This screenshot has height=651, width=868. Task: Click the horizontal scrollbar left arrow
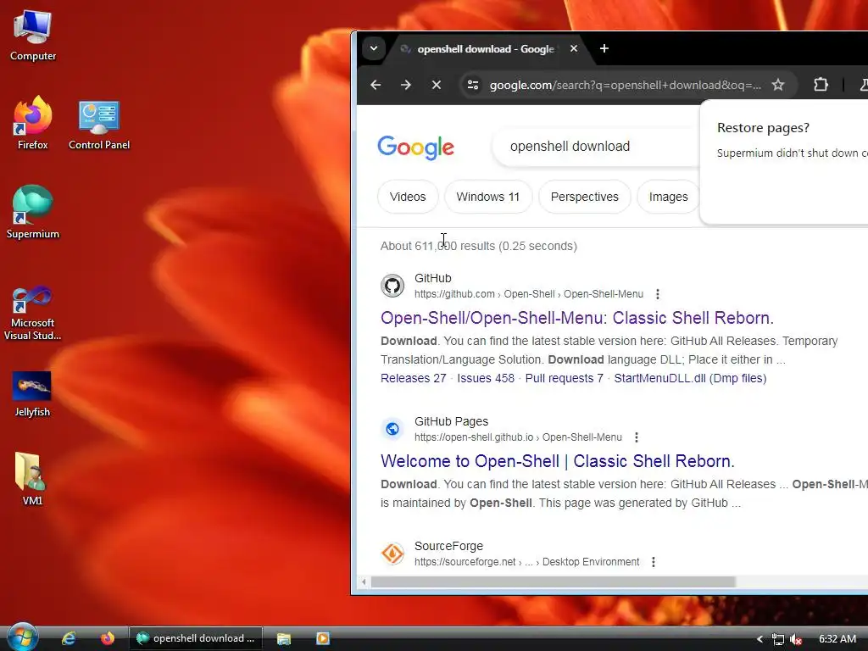(x=364, y=581)
